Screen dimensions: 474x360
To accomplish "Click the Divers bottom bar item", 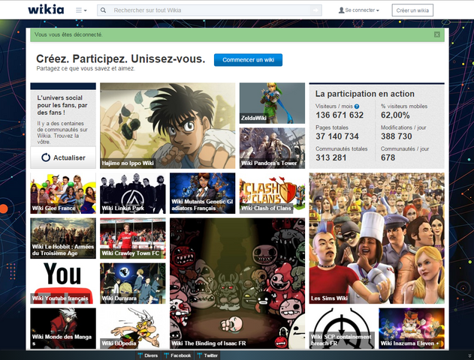I will pos(148,355).
